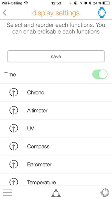Open the blue watch icon
112x200 pixels.
click(x=102, y=13)
